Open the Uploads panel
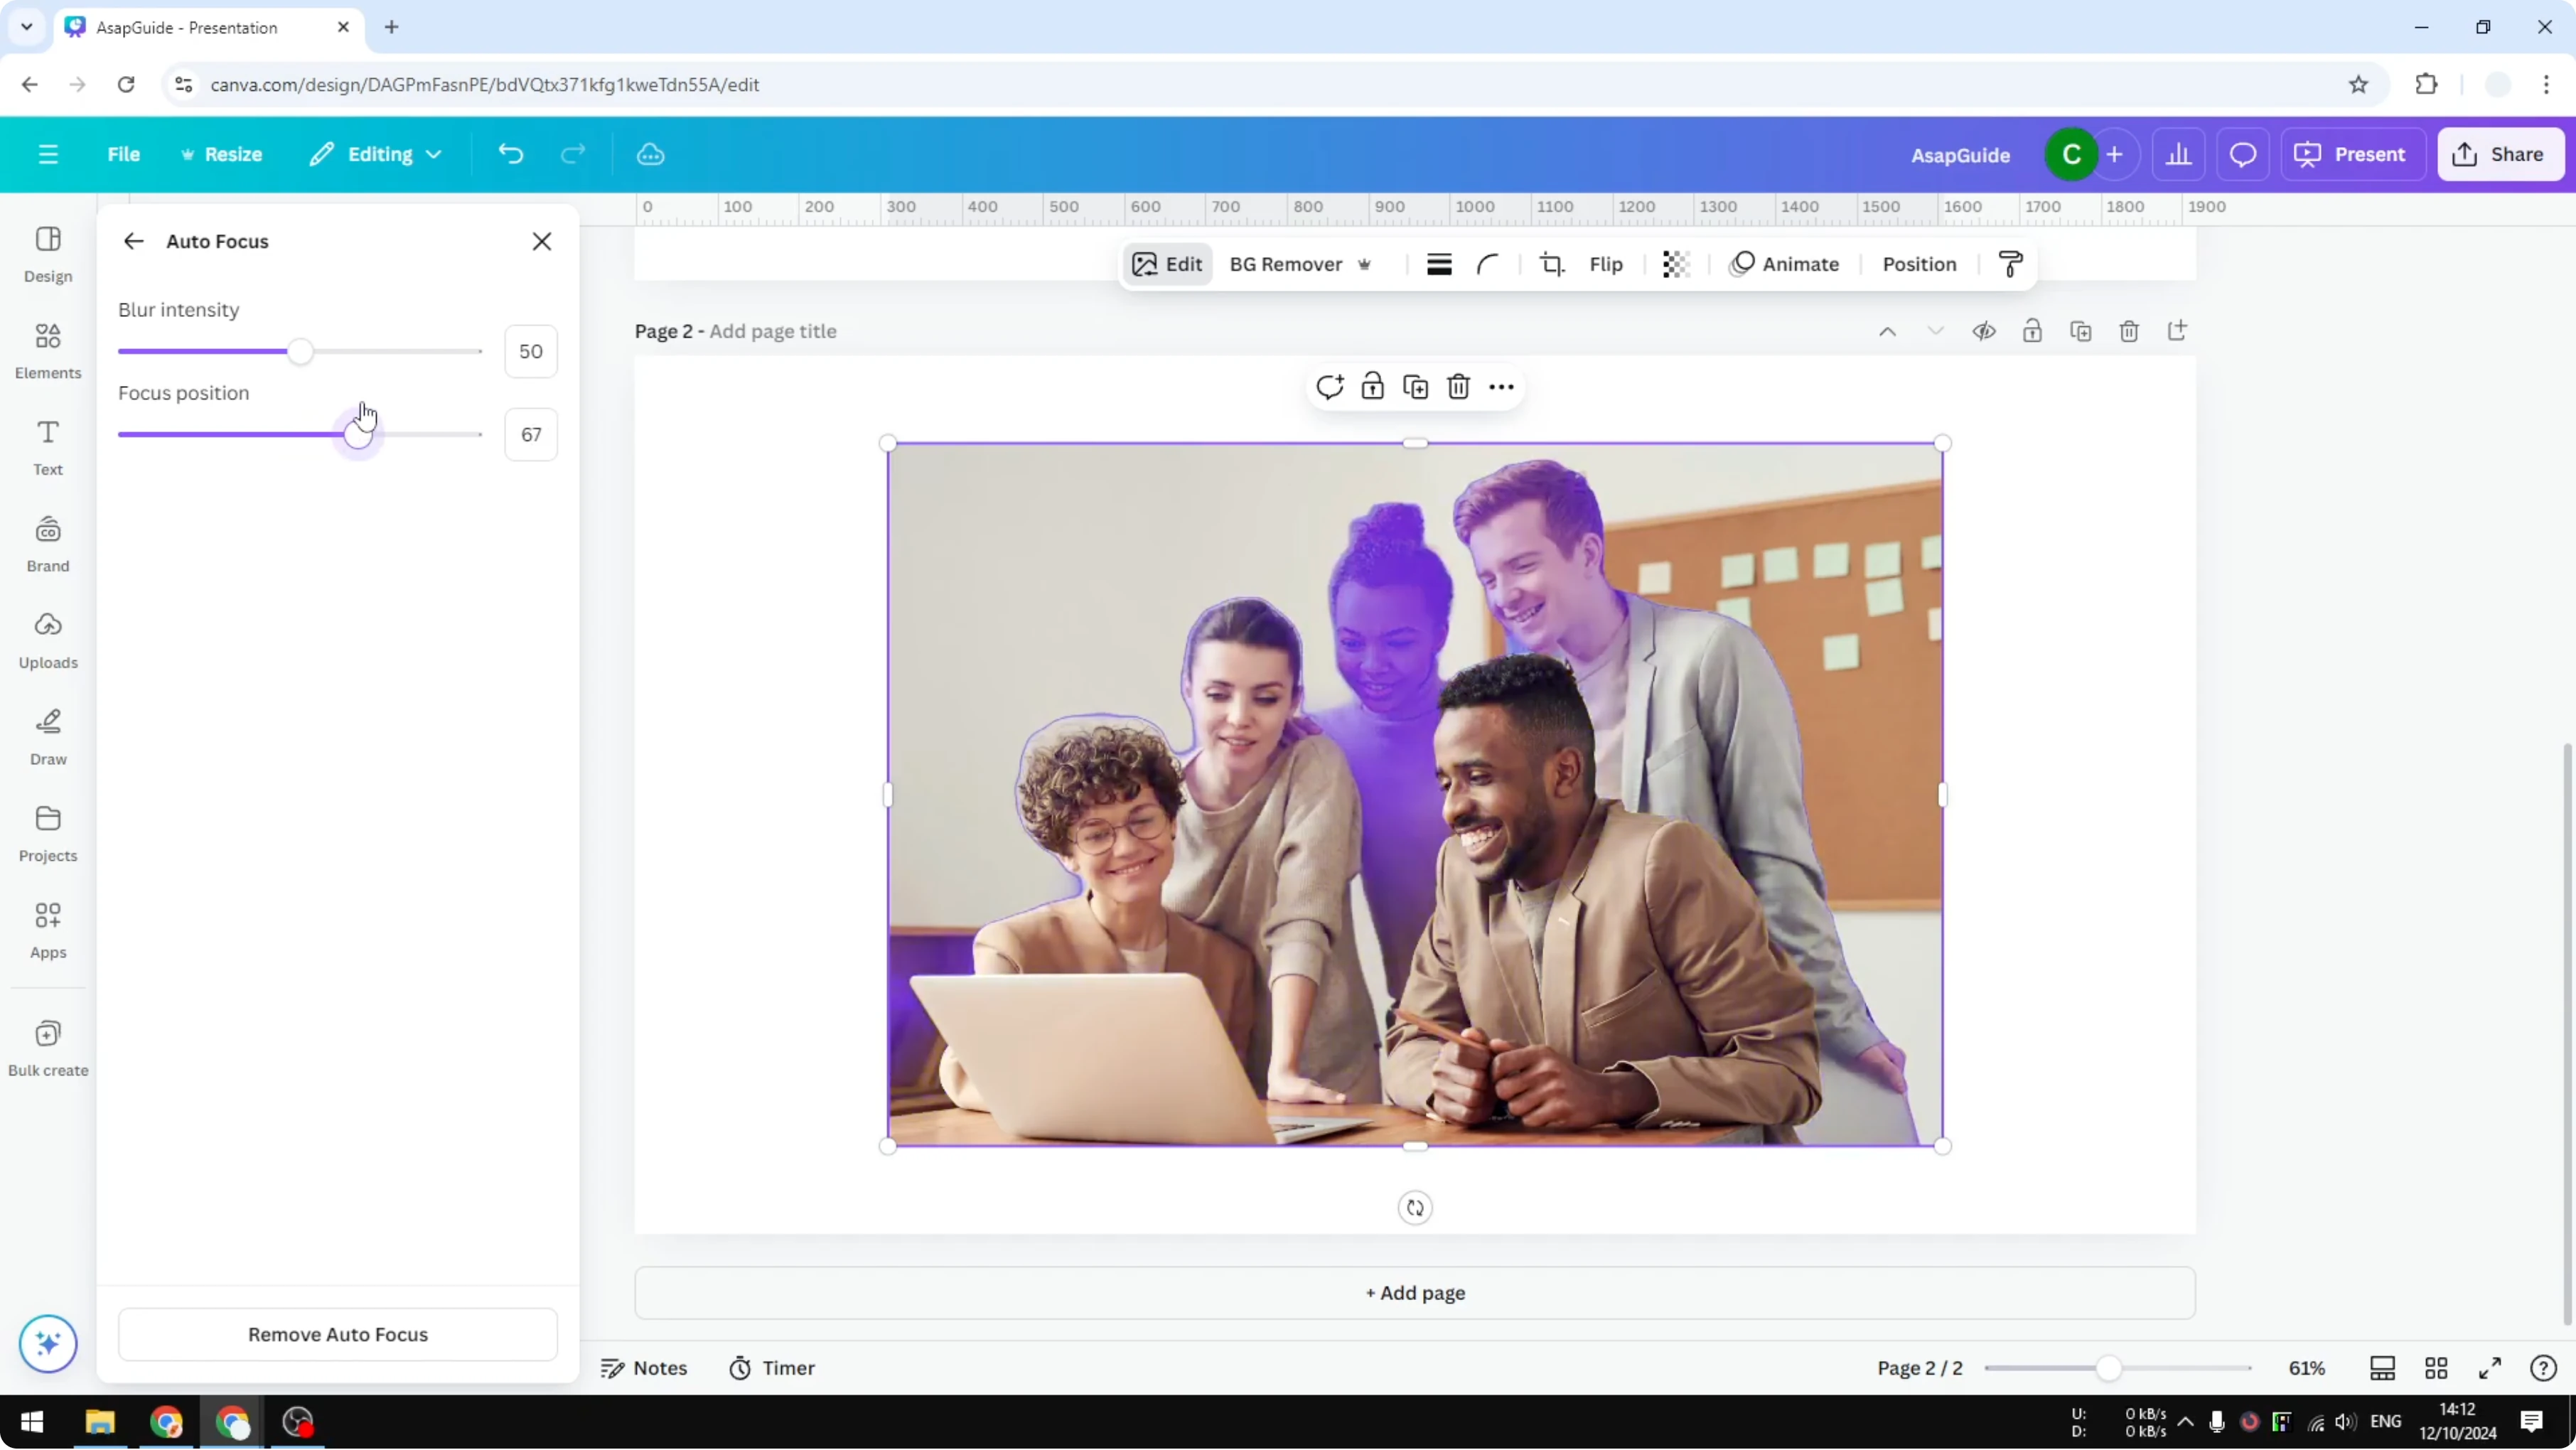 47,639
